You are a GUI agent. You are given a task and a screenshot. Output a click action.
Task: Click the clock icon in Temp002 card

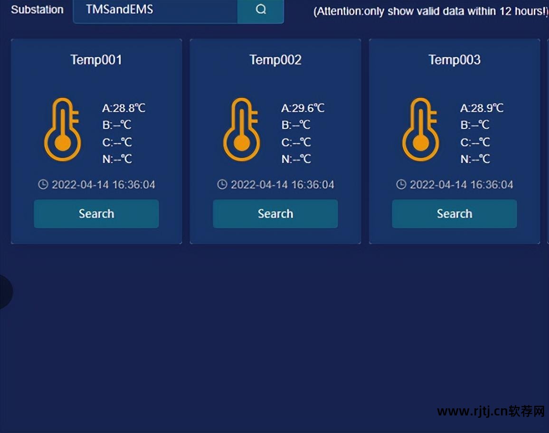point(222,185)
